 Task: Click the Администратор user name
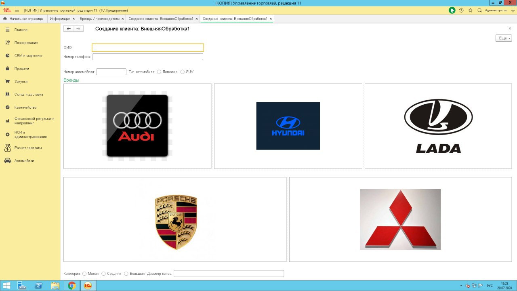tap(496, 10)
